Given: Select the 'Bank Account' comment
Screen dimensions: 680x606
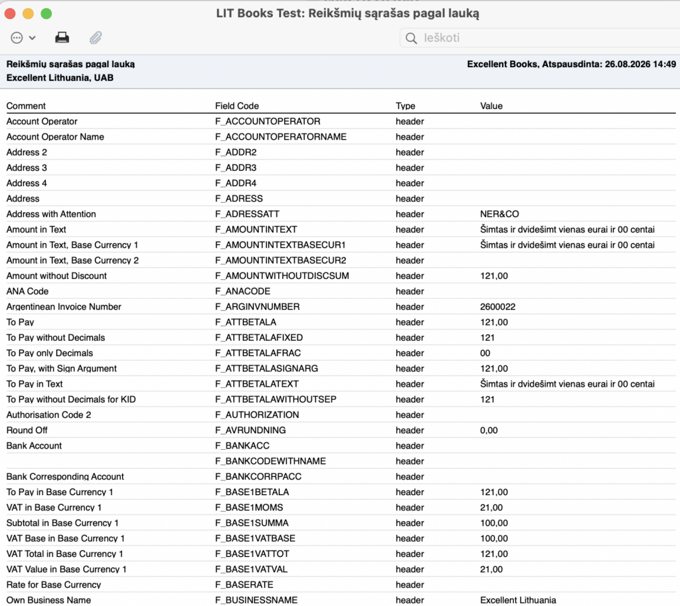Looking at the screenshot, I should pyautogui.click(x=34, y=446).
